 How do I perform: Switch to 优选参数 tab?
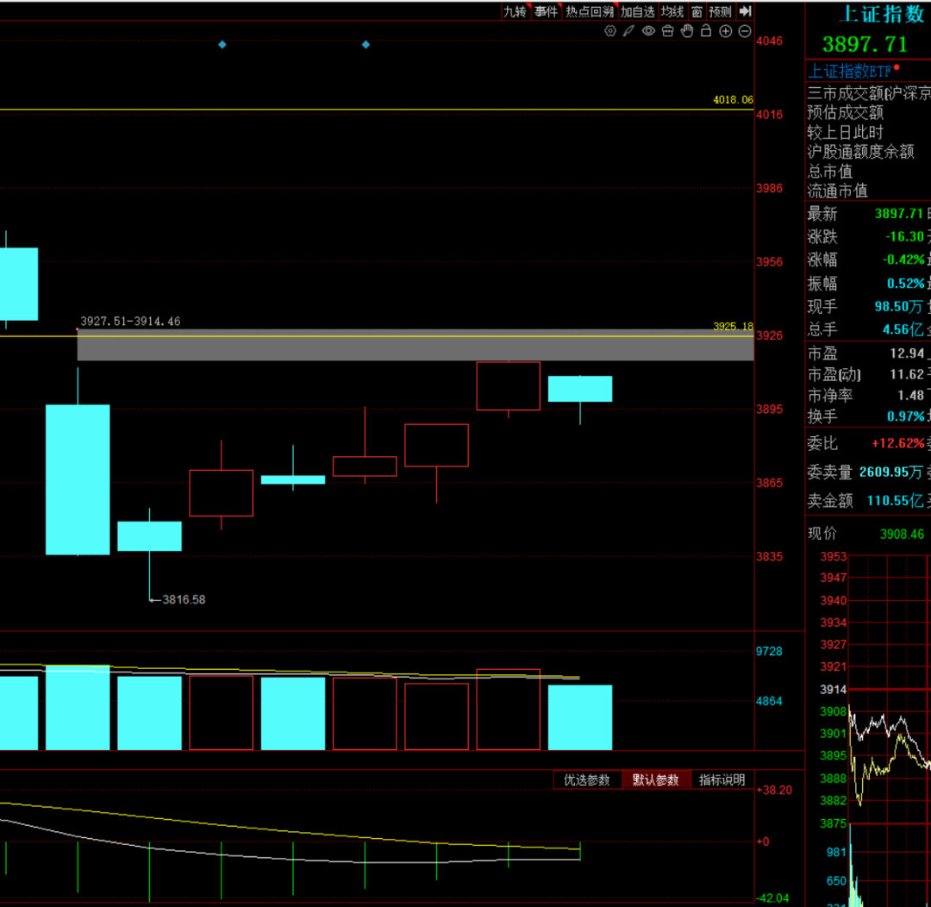pyautogui.click(x=587, y=779)
